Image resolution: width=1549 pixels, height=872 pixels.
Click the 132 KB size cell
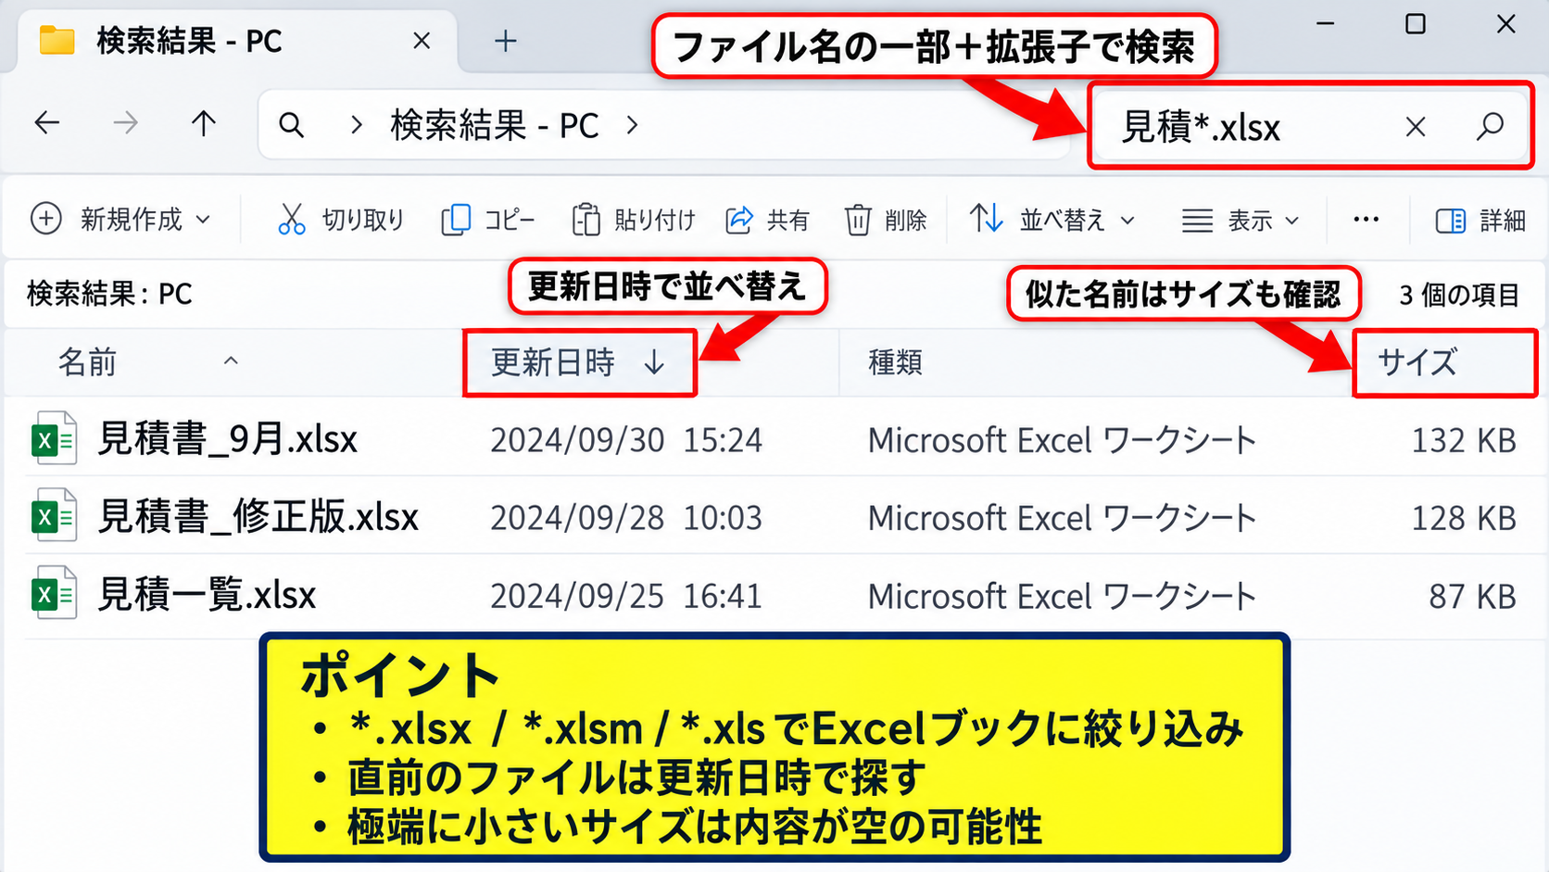(x=1463, y=440)
